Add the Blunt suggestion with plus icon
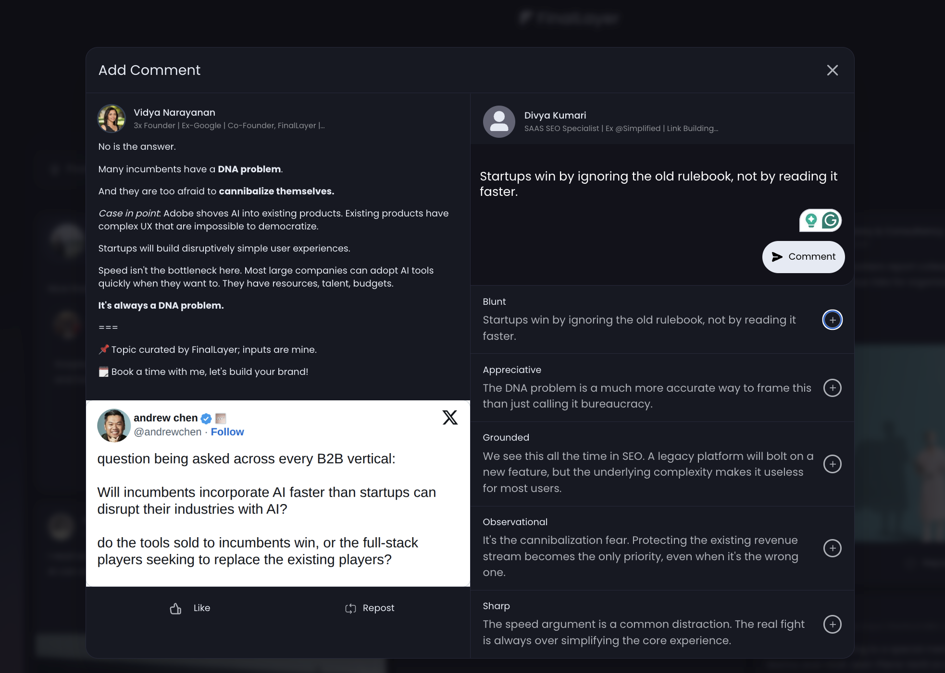Screen dimensions: 945x673 [x=832, y=320]
